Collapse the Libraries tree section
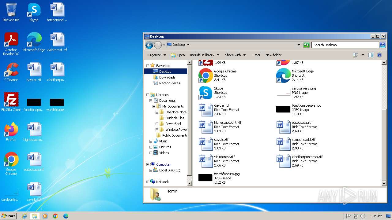 (148, 95)
